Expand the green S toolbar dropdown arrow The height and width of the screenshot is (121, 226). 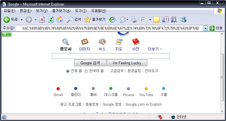[9, 34]
